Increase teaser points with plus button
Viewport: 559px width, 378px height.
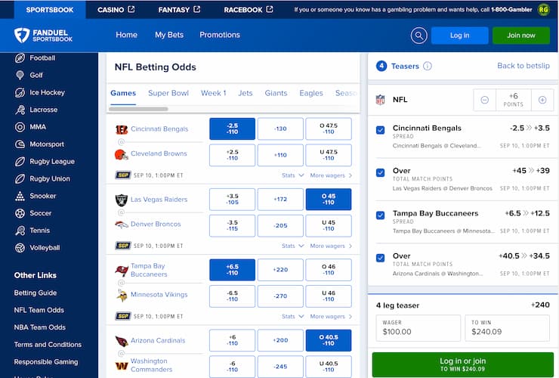(x=542, y=100)
